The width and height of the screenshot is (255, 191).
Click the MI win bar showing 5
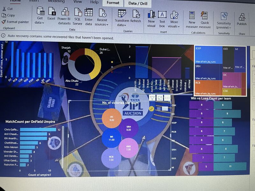point(206,166)
